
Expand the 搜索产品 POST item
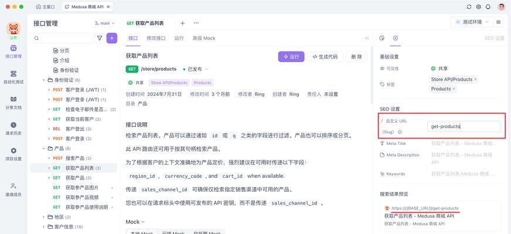(49, 158)
